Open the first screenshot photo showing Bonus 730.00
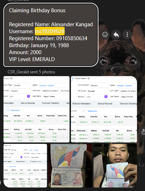 (x=37, y=109)
